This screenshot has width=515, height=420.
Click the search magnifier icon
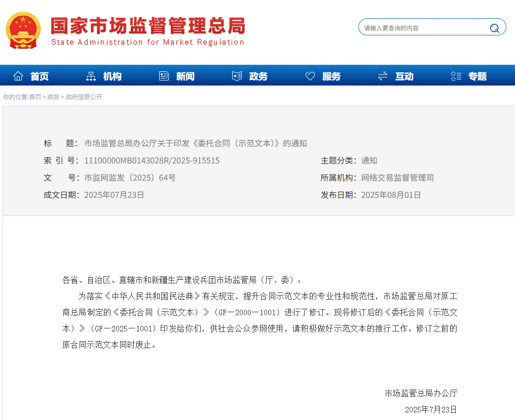pyautogui.click(x=494, y=28)
